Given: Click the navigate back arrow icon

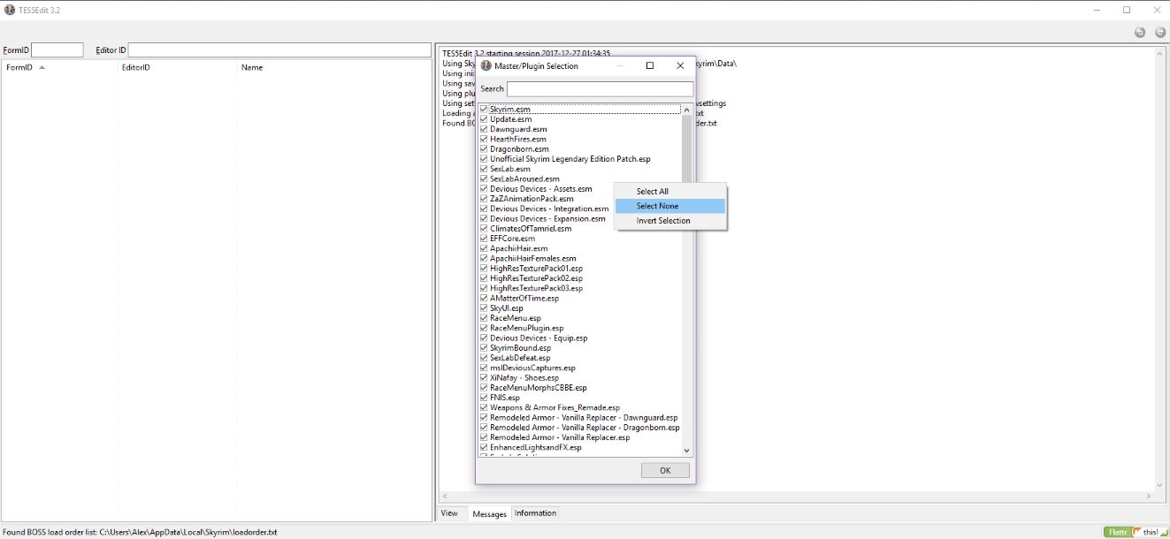Looking at the screenshot, I should point(1140,33).
